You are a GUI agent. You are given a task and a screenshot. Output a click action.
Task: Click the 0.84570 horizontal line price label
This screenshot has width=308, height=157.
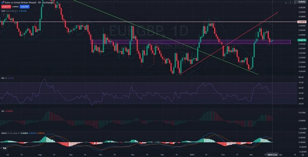tap(303, 22)
